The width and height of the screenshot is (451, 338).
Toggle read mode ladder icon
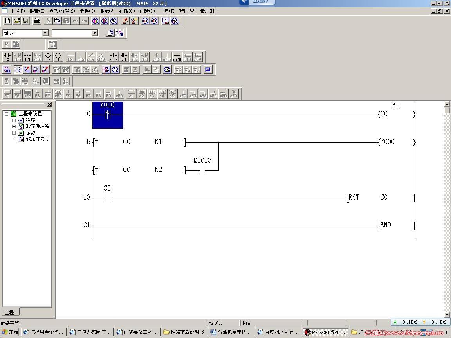[18, 70]
